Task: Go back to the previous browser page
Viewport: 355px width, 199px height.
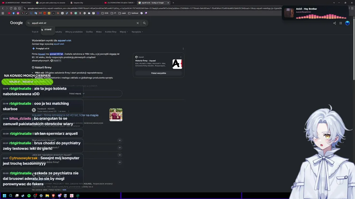Action: click(x=3, y=8)
